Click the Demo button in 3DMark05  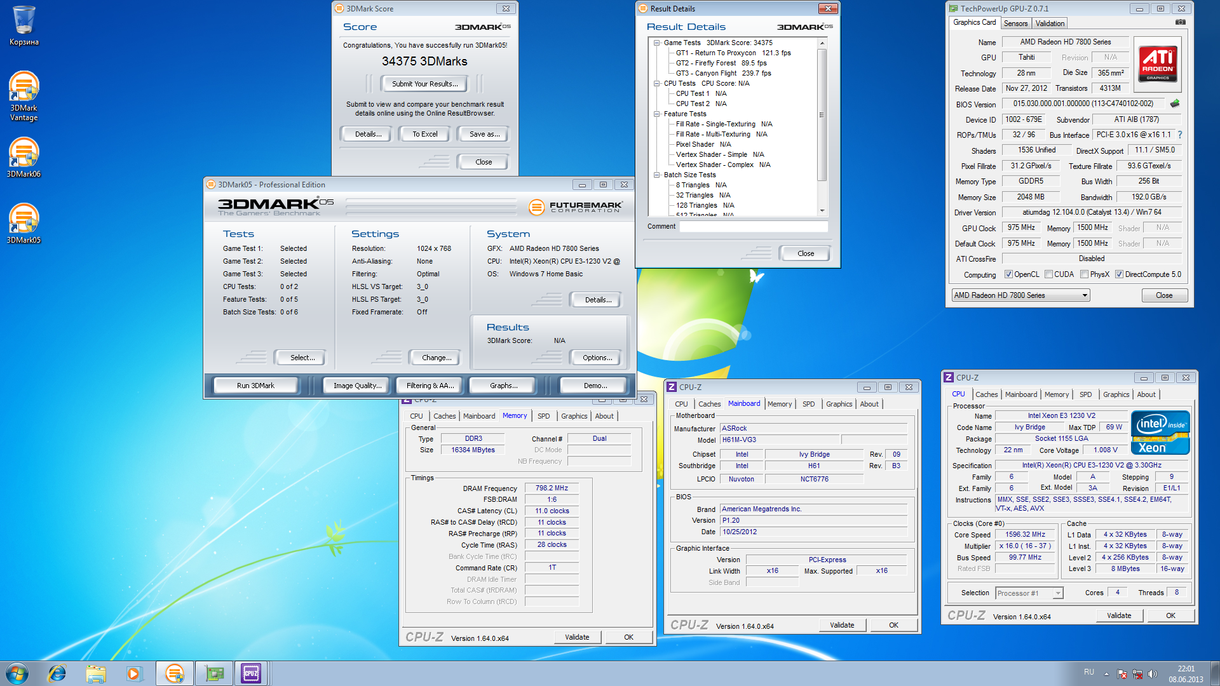[x=595, y=386]
